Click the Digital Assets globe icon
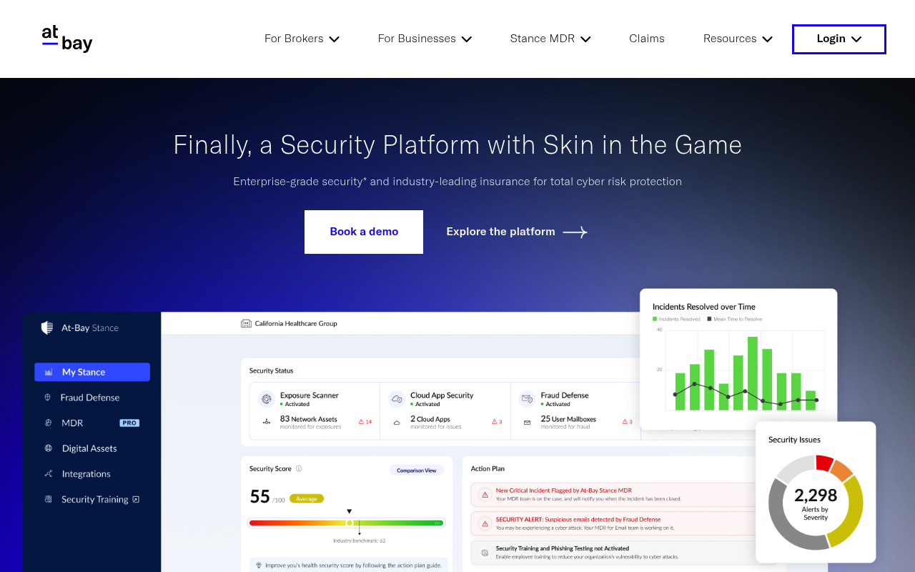The height and width of the screenshot is (572, 915). coord(49,448)
